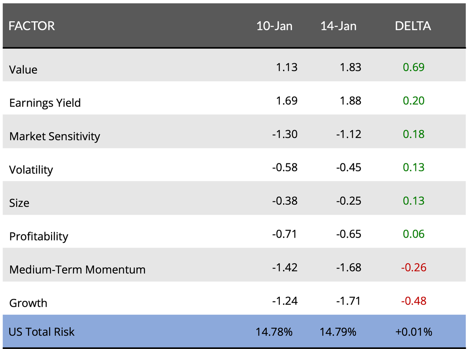Click Earnings Yield 14-Jan value 1.88
Screen dimensions: 468x349
[x=350, y=101]
